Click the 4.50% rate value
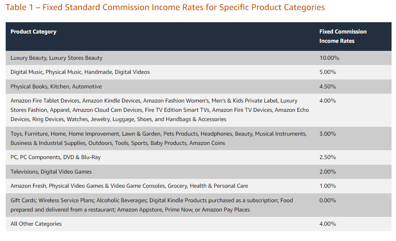 coord(328,86)
